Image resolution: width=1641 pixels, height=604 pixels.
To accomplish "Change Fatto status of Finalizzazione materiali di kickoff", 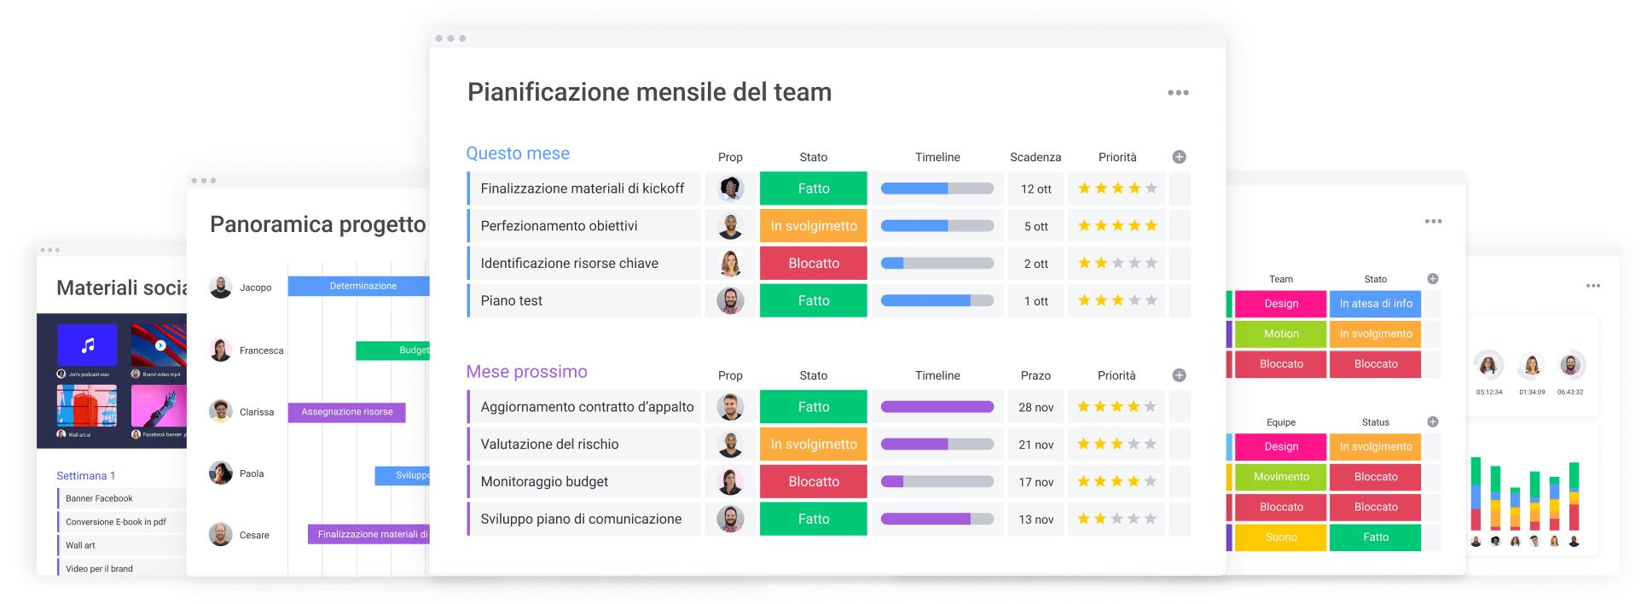I will pyautogui.click(x=814, y=189).
